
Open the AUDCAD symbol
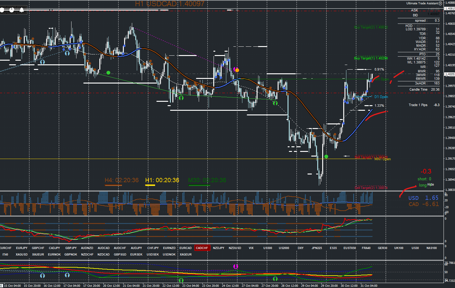104,248
